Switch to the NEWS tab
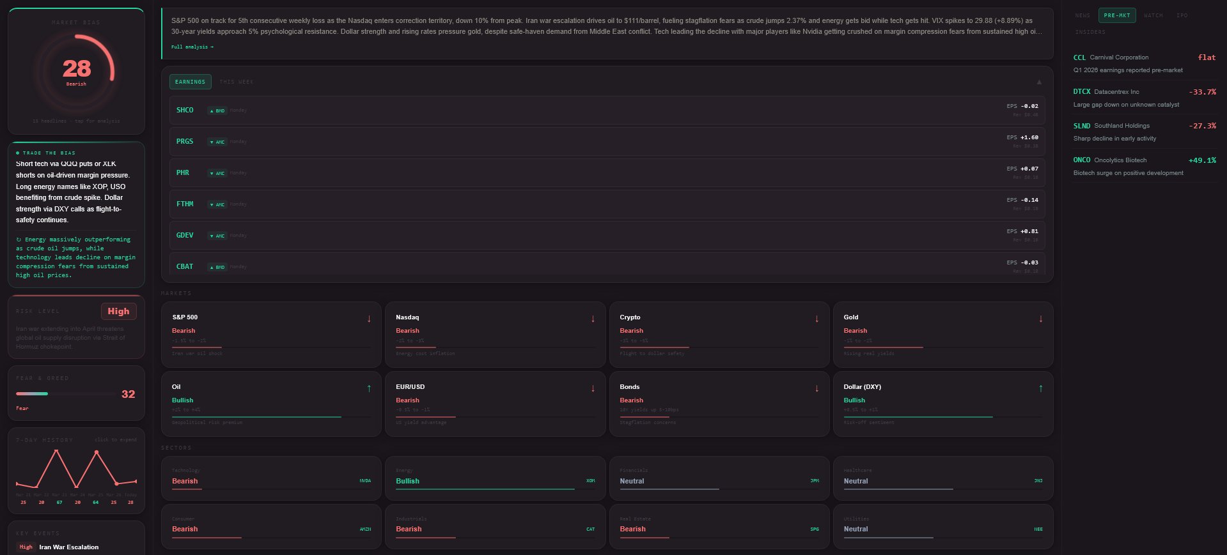1227x555 pixels. click(1082, 15)
